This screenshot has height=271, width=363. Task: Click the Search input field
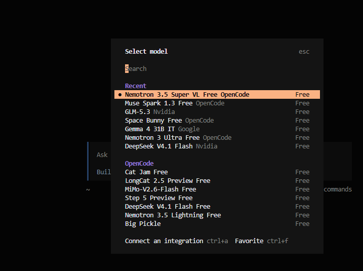pyautogui.click(x=217, y=69)
